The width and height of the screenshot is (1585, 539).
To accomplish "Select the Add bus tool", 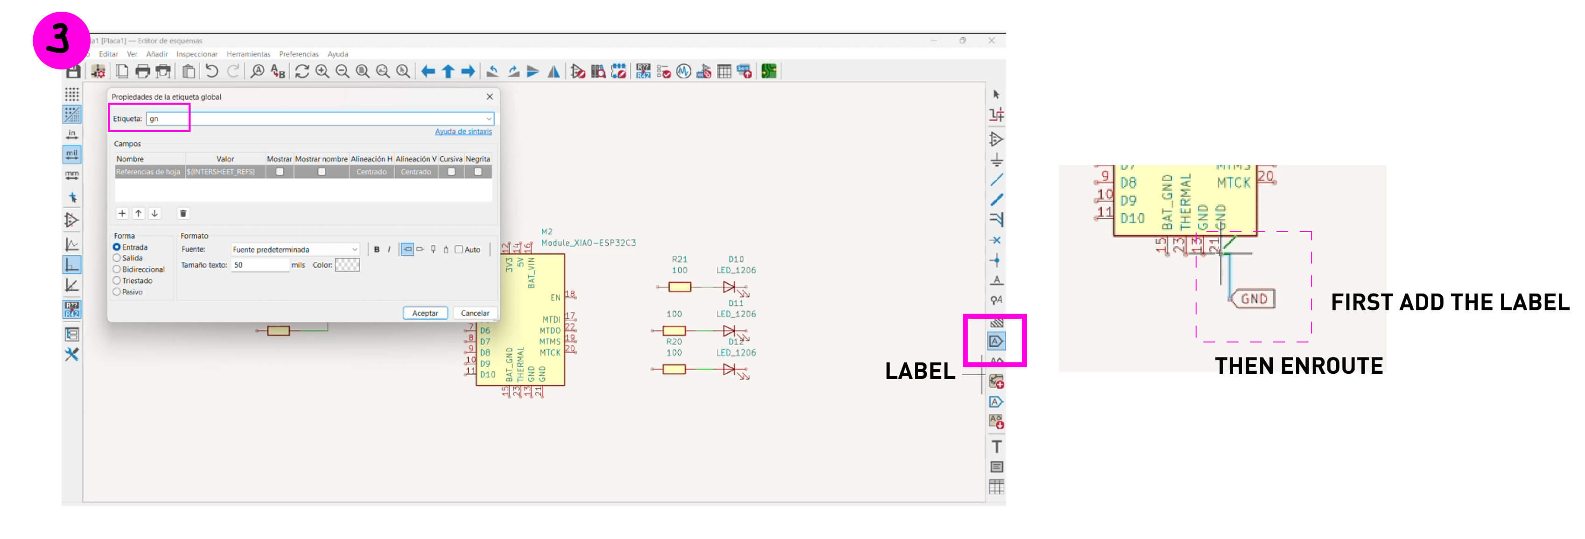I will tap(996, 200).
